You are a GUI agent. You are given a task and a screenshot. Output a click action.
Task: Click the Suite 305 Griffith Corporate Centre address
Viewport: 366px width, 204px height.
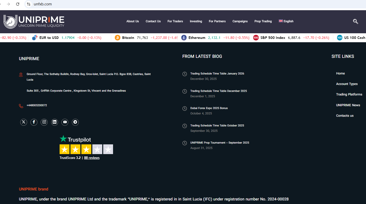pyautogui.click(x=76, y=91)
